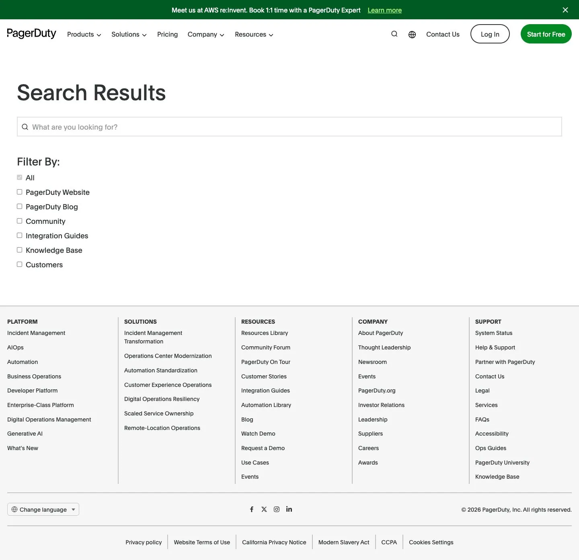Follow the Learn more banner link
Viewport: 579px width, 560px height.
point(385,10)
